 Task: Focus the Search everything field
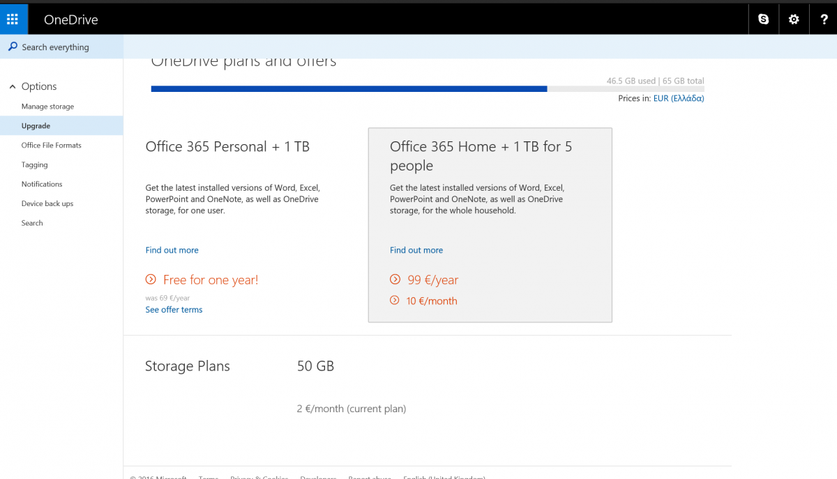[61, 47]
